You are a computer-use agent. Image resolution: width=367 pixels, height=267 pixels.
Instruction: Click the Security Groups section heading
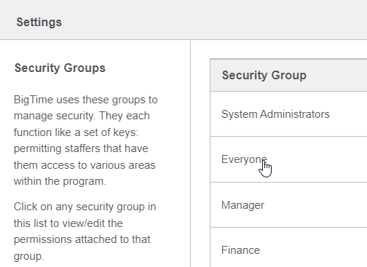[60, 68]
